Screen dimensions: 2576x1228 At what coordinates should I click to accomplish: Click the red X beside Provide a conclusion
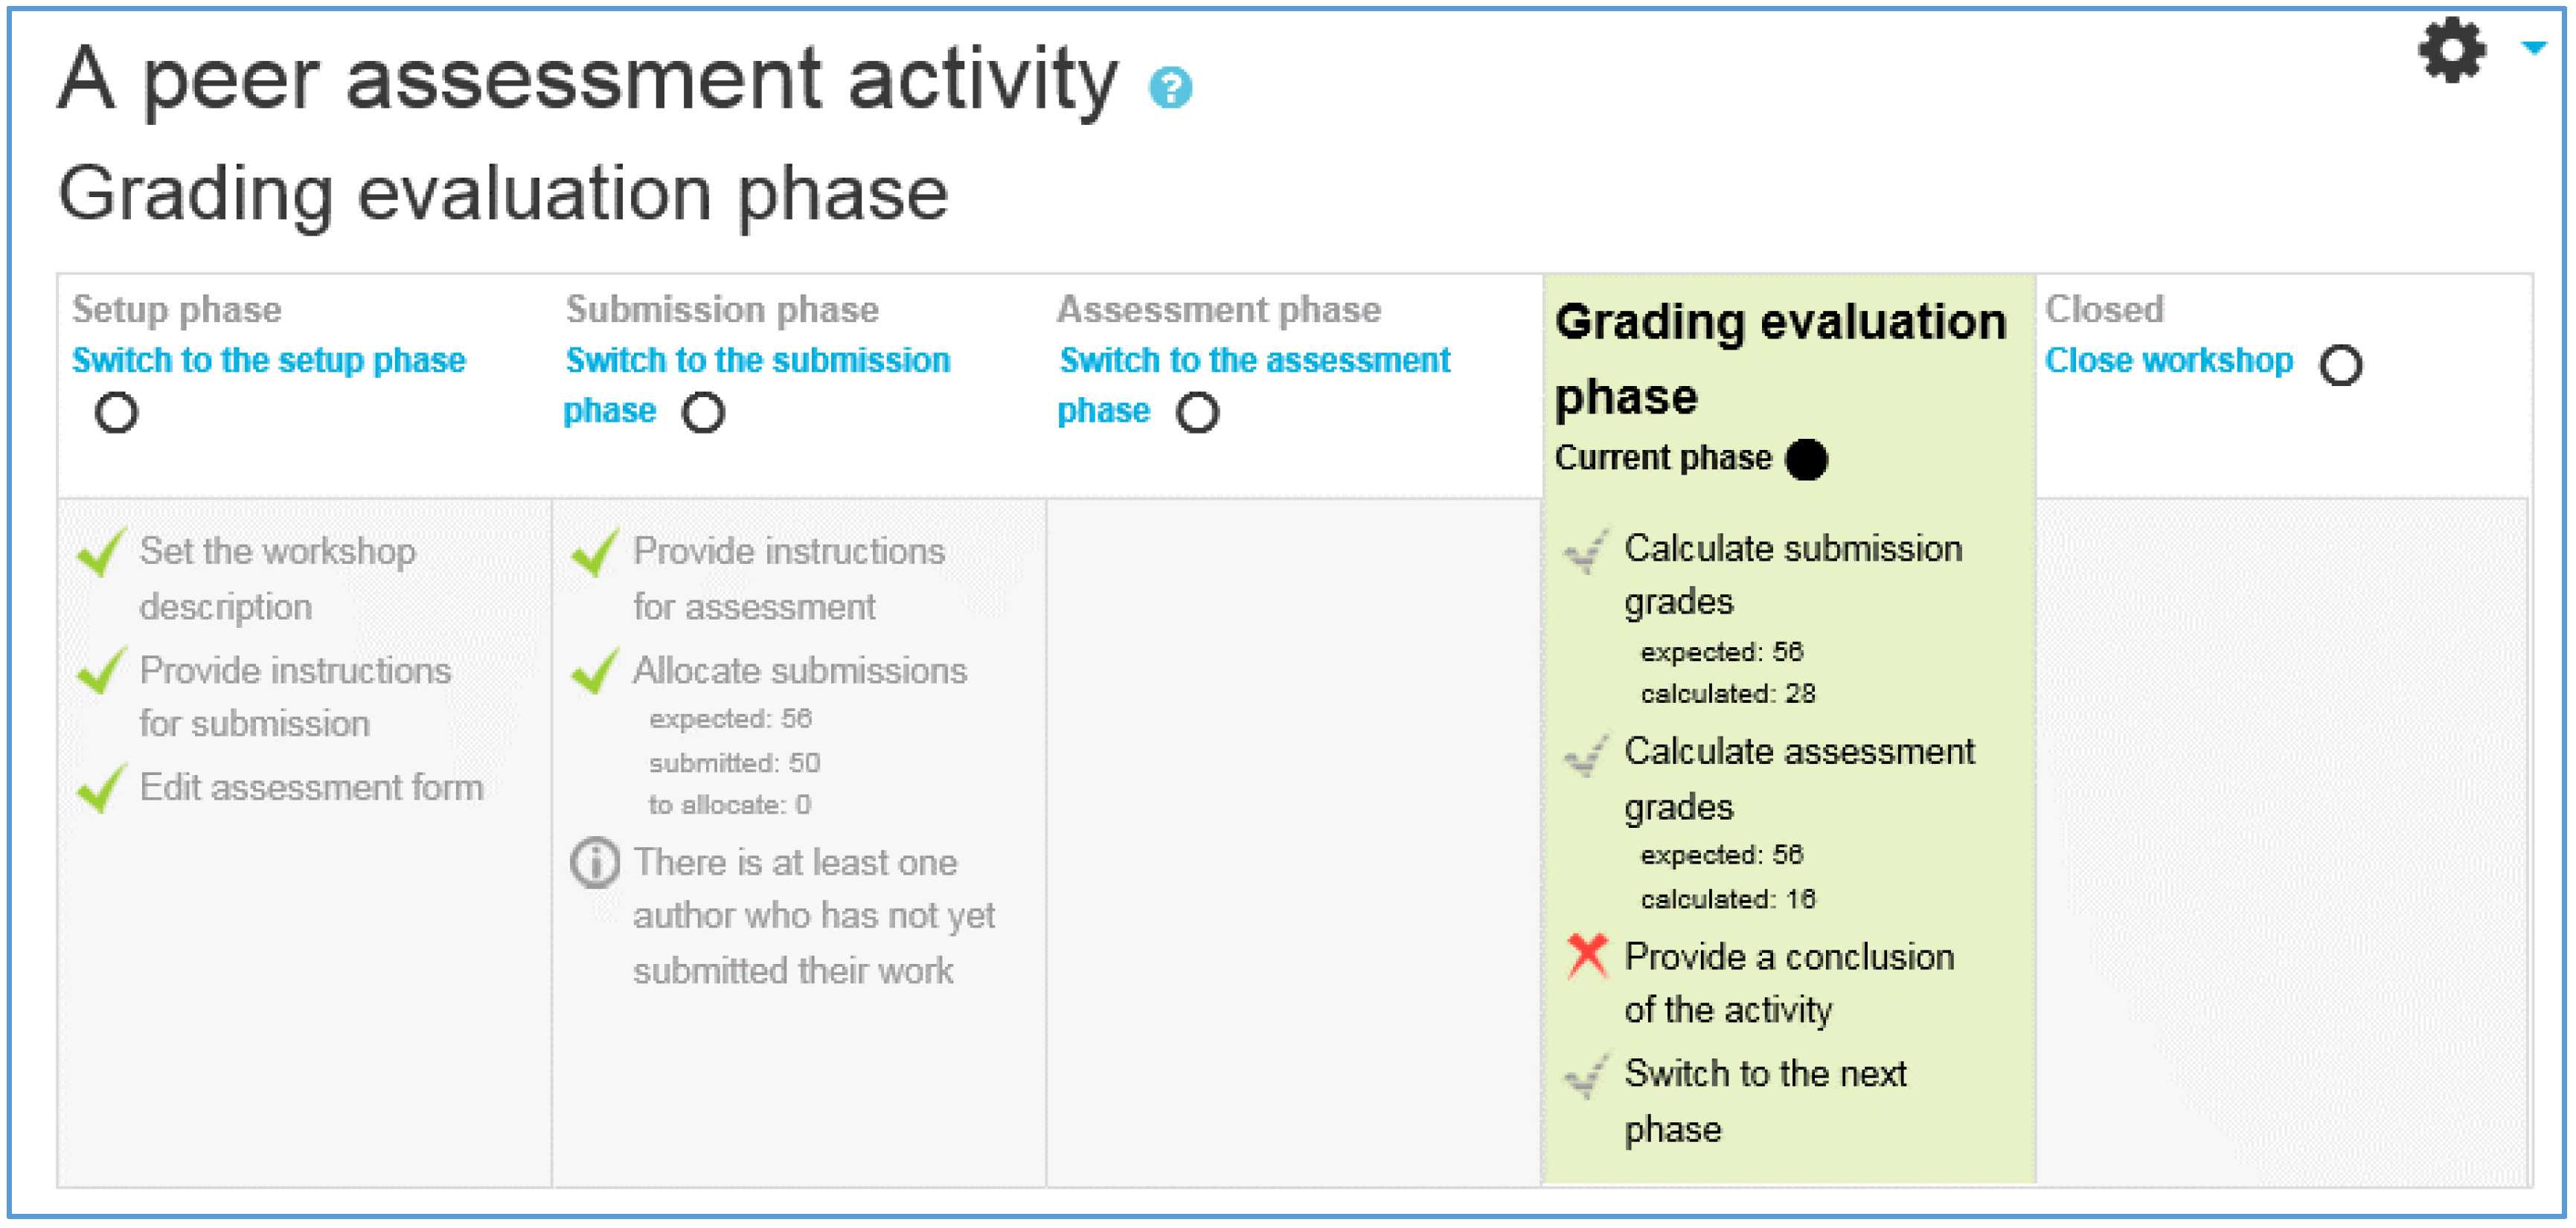point(1586,956)
